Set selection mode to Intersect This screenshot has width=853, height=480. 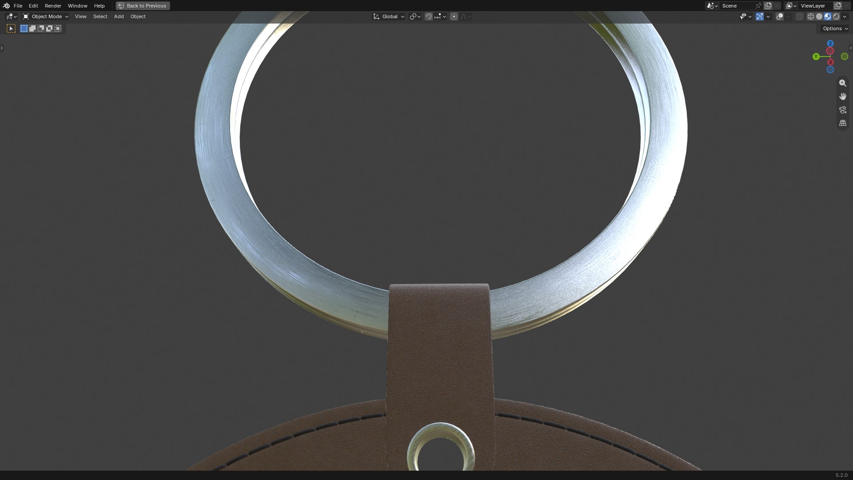click(58, 28)
